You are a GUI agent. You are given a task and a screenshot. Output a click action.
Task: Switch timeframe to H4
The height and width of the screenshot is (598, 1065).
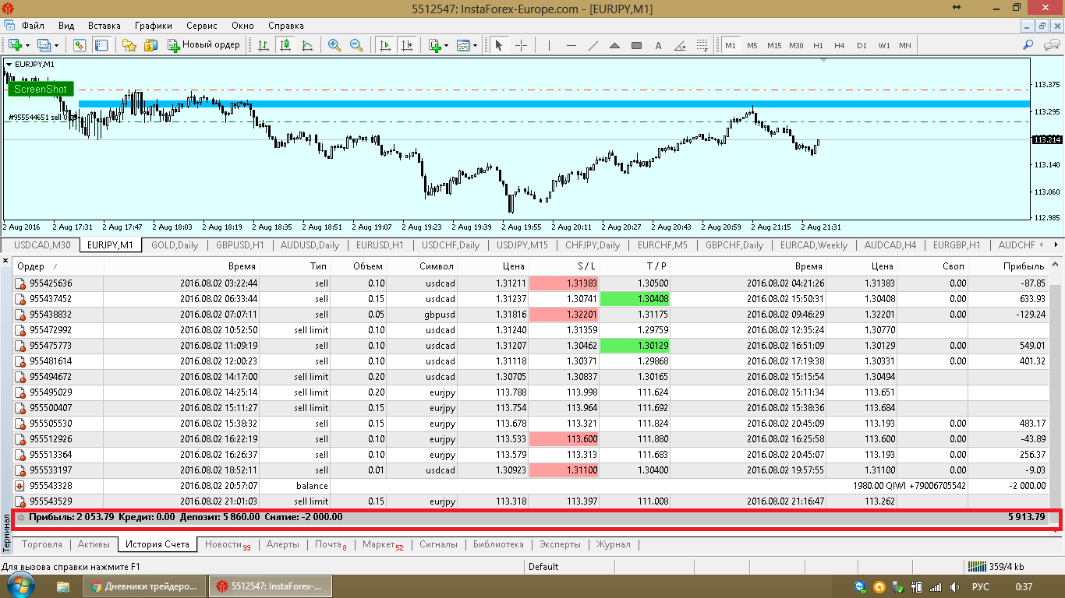coord(840,45)
